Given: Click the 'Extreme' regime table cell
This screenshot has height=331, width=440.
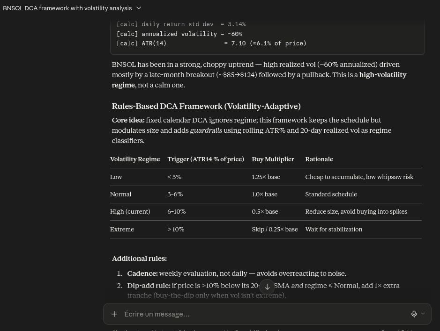Looking at the screenshot, I should click(x=122, y=230).
